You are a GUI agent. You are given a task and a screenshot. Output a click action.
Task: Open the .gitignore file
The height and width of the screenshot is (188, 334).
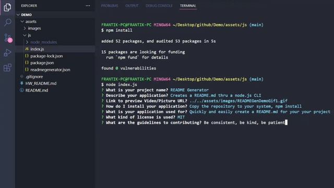(x=34, y=77)
